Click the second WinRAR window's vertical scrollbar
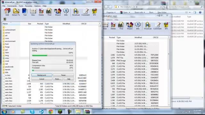Screen dimensions: 205x115 point(169,71)
